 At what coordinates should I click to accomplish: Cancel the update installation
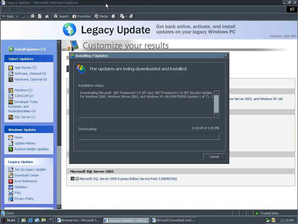(x=214, y=157)
